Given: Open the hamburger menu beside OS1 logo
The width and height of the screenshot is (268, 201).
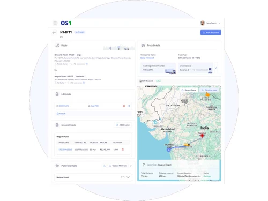Looking at the screenshot, I should (55, 23).
